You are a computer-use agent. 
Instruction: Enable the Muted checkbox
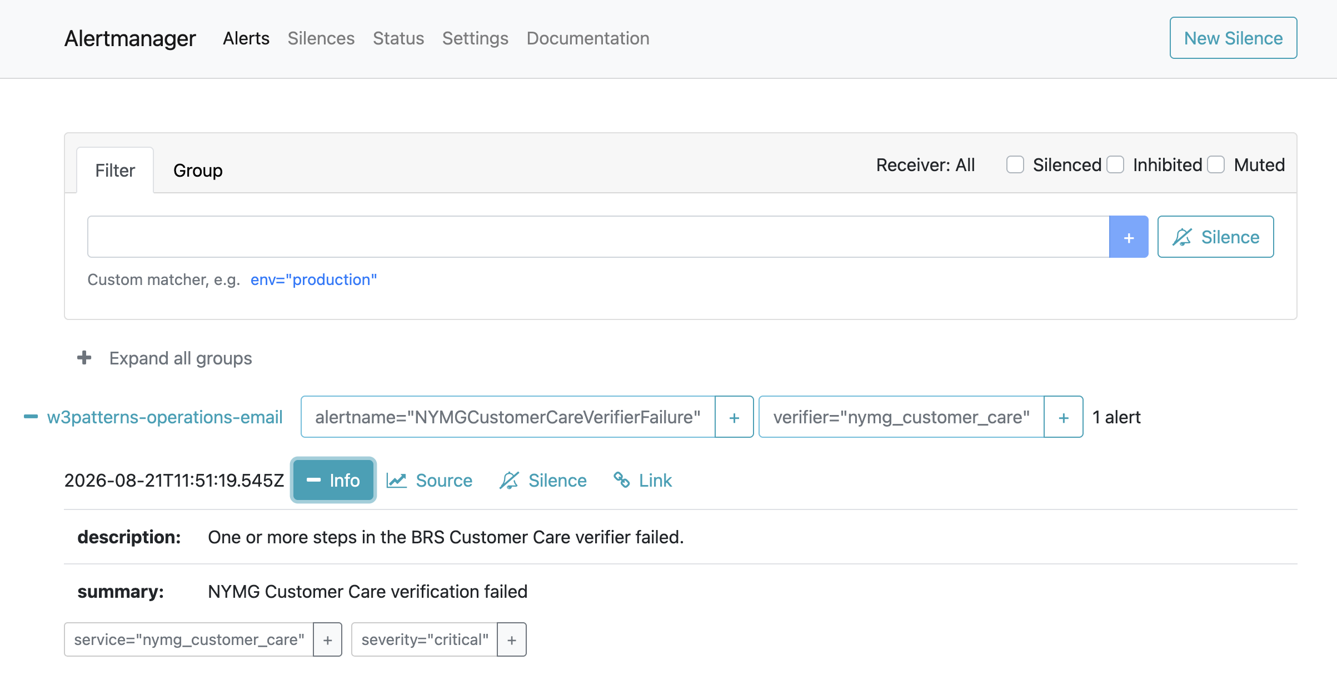pyautogui.click(x=1216, y=165)
